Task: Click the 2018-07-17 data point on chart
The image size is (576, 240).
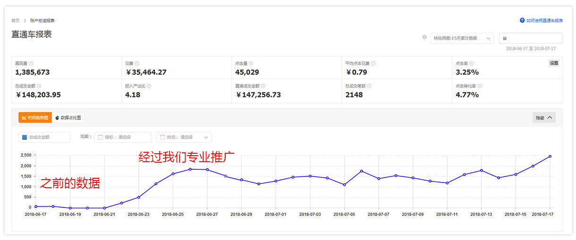Action: tap(550, 157)
